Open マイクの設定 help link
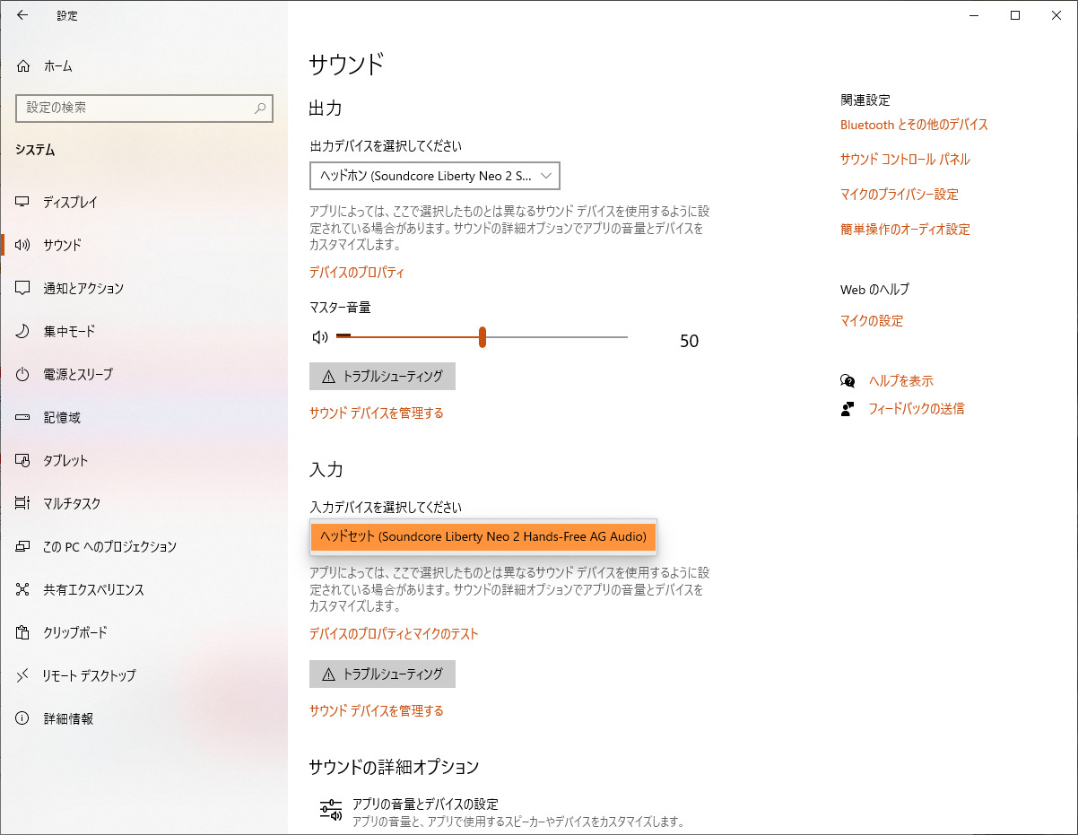The width and height of the screenshot is (1078, 835). (x=872, y=320)
